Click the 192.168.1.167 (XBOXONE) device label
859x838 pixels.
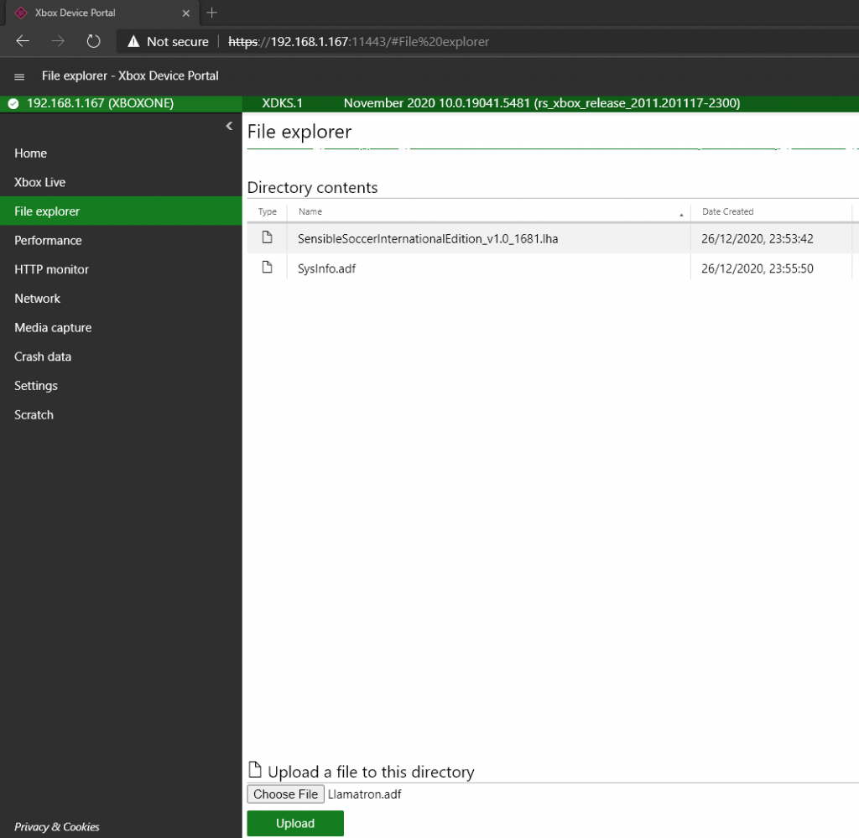(x=101, y=103)
